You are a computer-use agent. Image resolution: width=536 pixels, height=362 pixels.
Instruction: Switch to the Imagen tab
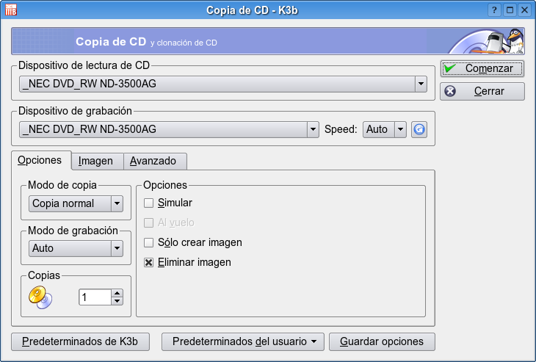point(95,161)
